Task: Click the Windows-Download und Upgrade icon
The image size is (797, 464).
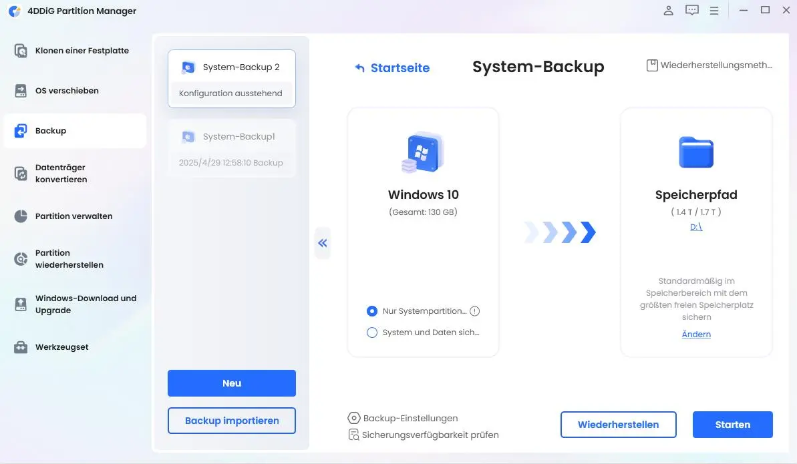Action: (x=20, y=304)
